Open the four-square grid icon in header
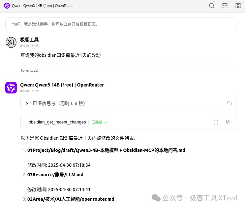This screenshot has height=208, width=245. [x=238, y=6]
